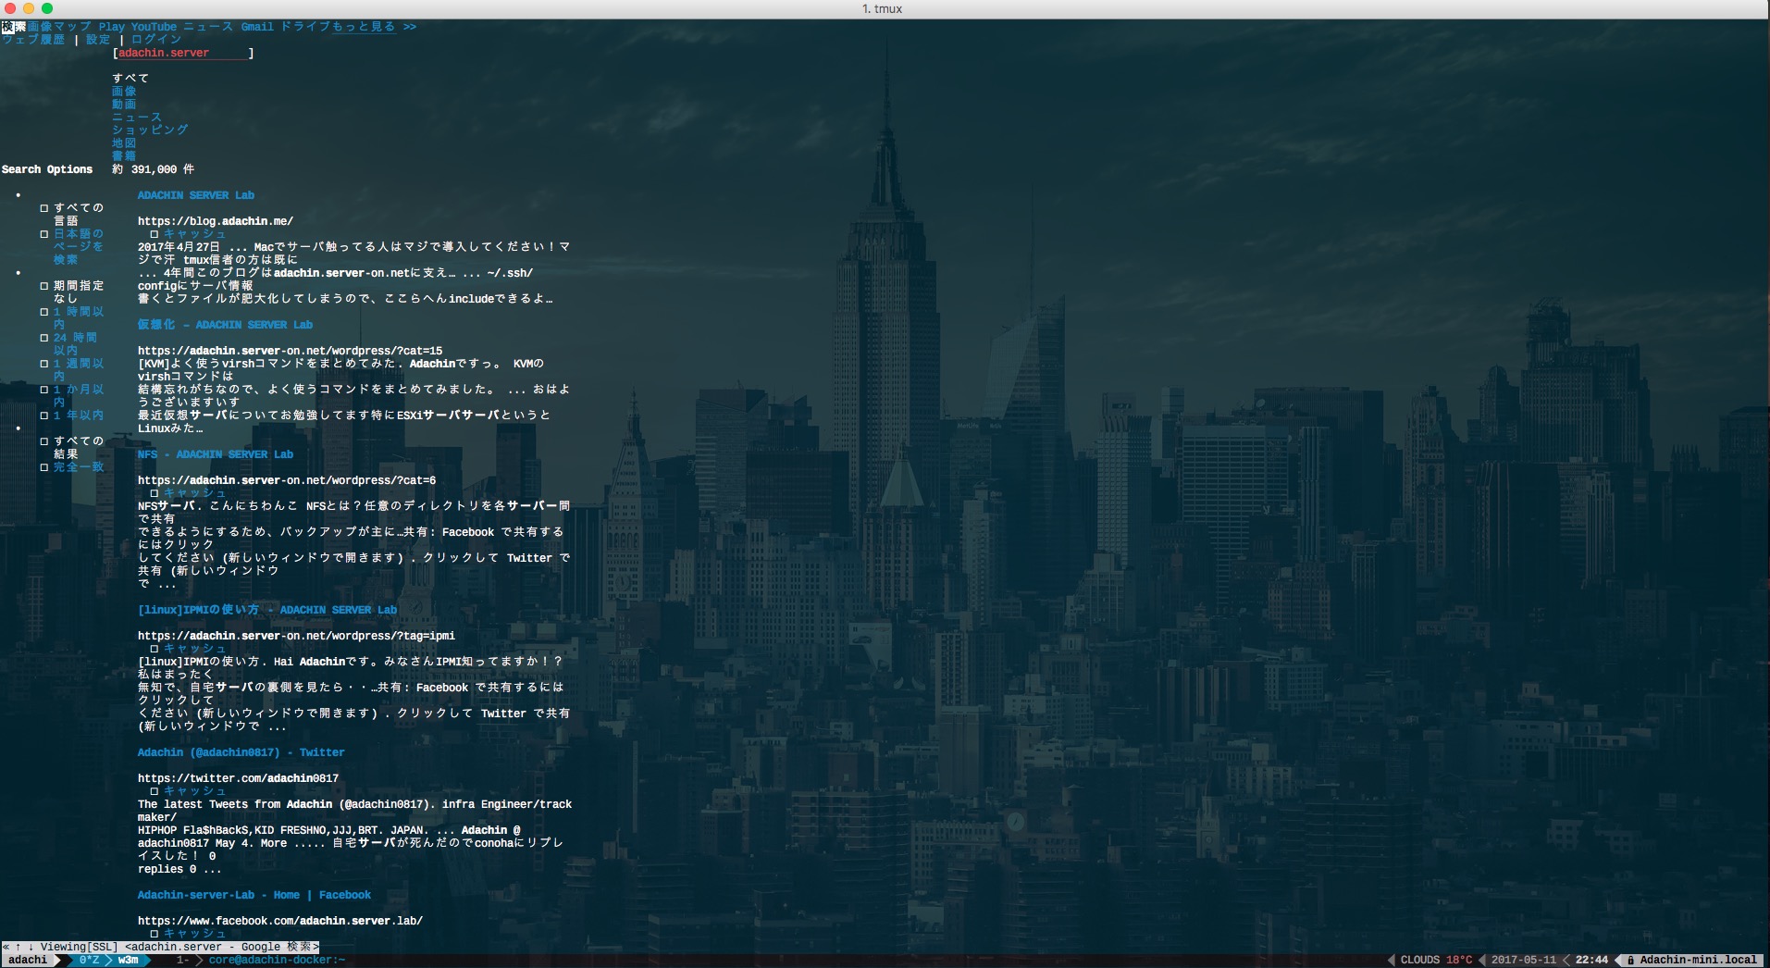The height and width of the screenshot is (968, 1770).
Task: Switch to the w3m tmux window tab
Action: tap(128, 961)
